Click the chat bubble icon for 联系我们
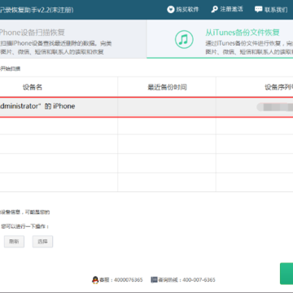This screenshot has height=293, width=293. [x=258, y=10]
